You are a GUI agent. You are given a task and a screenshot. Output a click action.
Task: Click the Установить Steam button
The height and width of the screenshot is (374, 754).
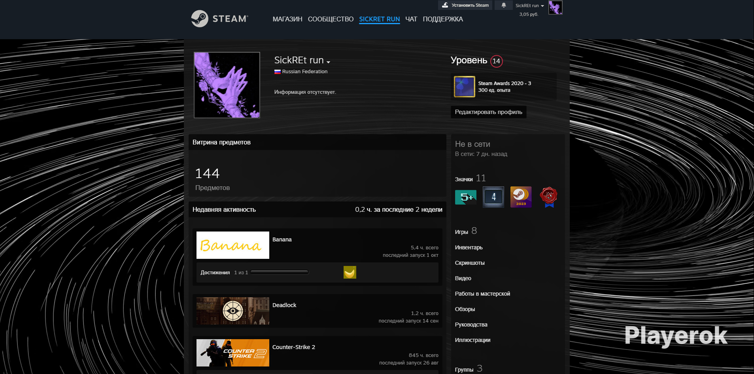click(x=465, y=5)
